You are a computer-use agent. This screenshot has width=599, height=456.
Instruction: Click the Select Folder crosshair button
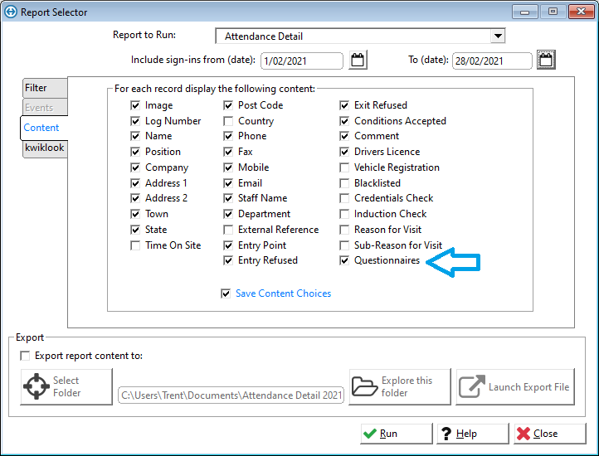pyautogui.click(x=66, y=386)
